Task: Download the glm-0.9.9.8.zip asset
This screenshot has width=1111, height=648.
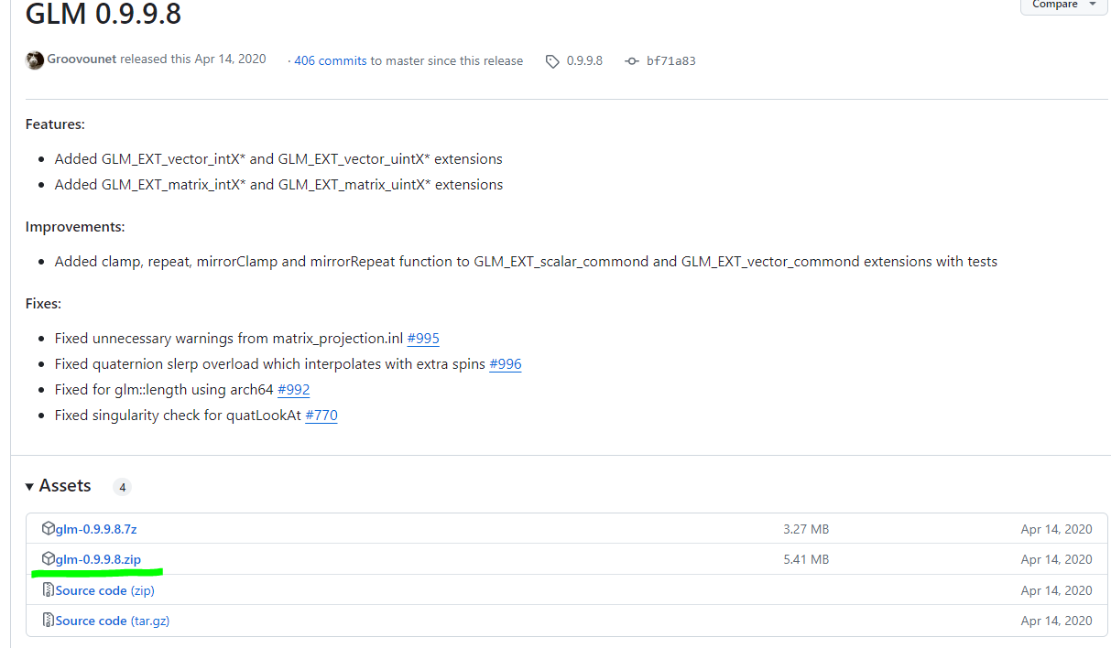Action: point(96,559)
